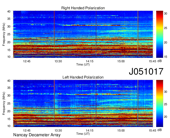
Task: Click the 40 MHz tick label on the bottom plot
Action: point(9,81)
